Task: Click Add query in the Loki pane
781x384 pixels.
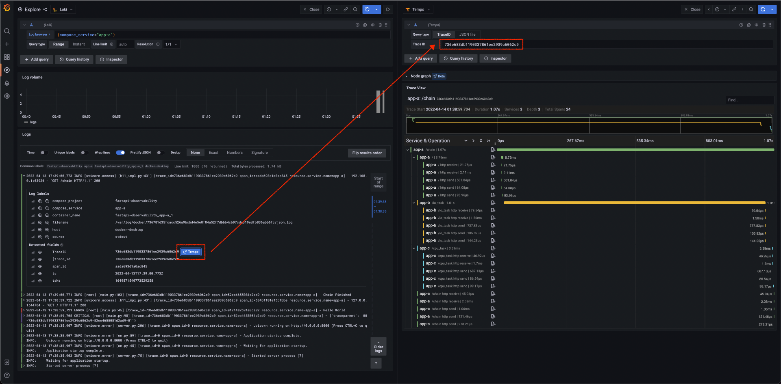Action: coord(37,59)
